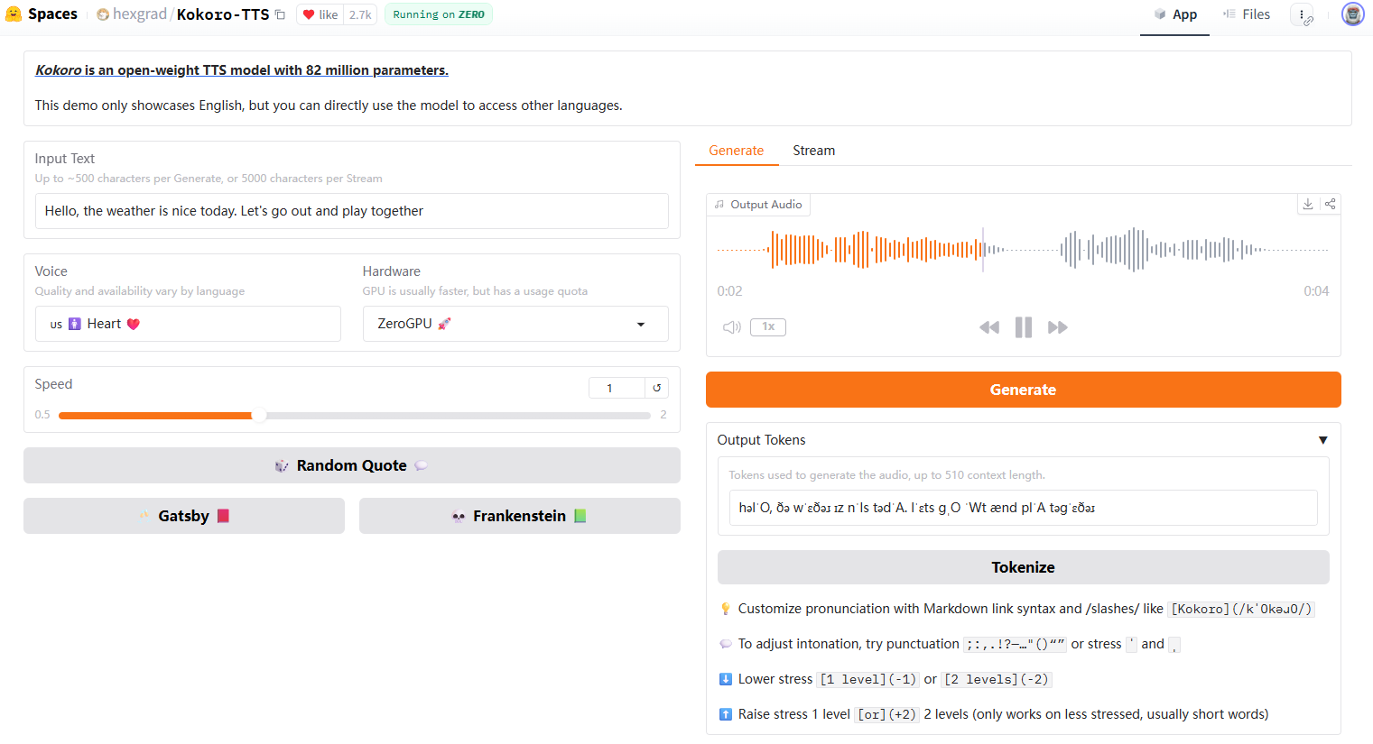Open the hexgrad author avatar

103,14
